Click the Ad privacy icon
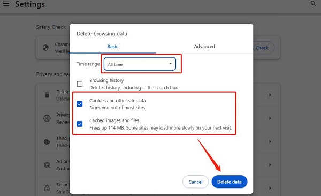This screenshot has width=321, height=196. (x=47, y=165)
